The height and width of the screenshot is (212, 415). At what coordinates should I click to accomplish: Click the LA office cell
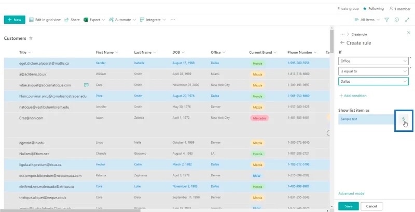click(213, 154)
